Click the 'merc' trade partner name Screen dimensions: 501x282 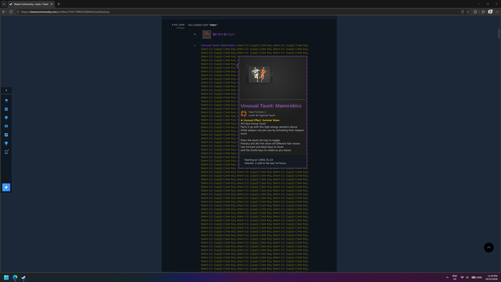click(213, 25)
